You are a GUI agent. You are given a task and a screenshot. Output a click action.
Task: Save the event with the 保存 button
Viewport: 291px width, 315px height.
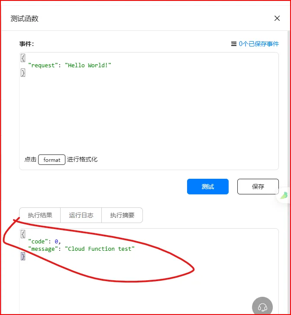[x=258, y=187]
